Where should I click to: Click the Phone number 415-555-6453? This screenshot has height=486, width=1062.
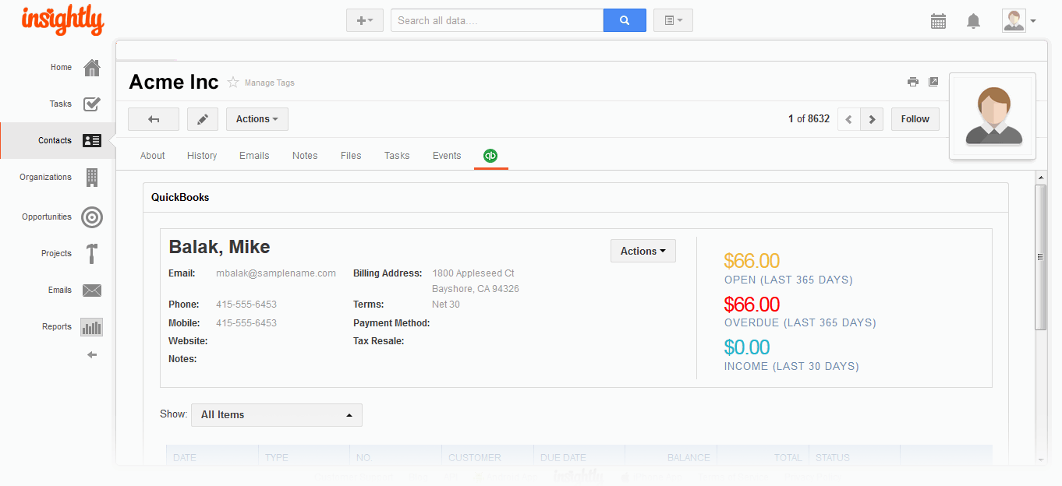point(246,305)
